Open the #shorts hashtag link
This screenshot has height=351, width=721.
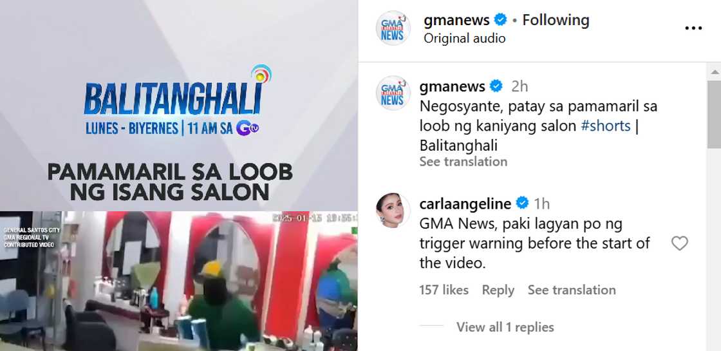(606, 126)
